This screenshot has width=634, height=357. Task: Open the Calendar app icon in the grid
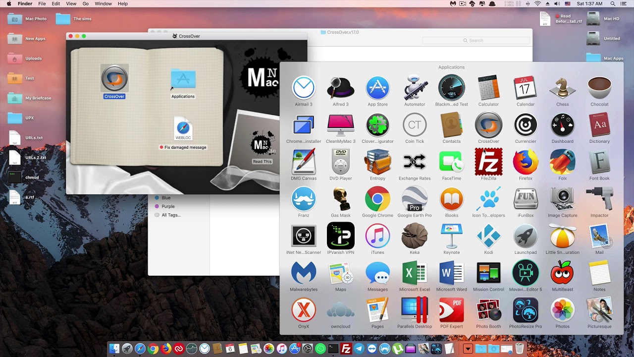(x=526, y=88)
